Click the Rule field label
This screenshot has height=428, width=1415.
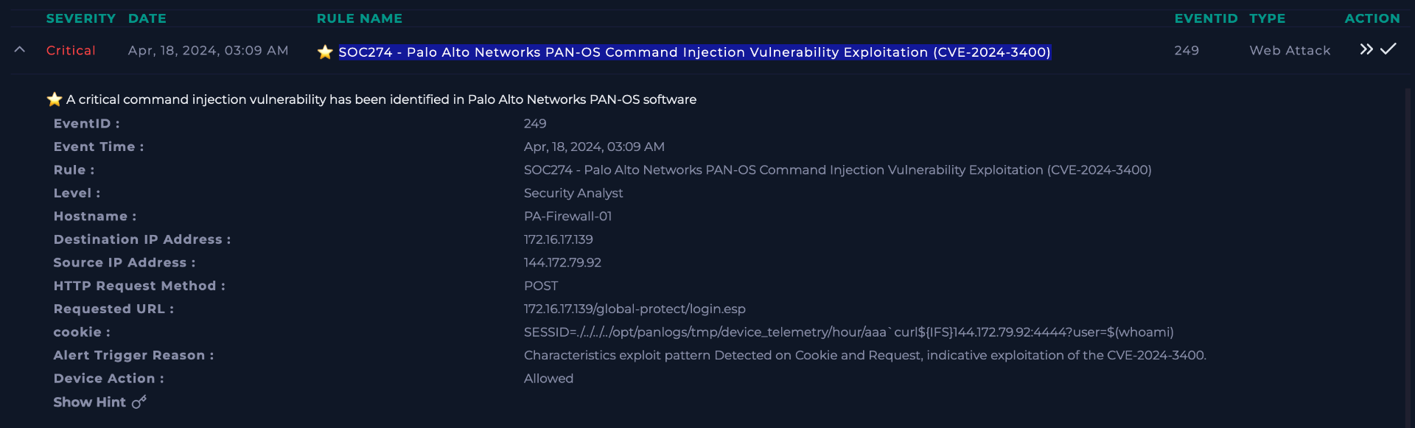(74, 170)
